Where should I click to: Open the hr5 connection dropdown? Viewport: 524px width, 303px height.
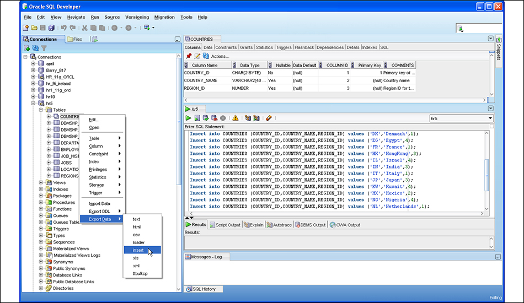coord(490,118)
